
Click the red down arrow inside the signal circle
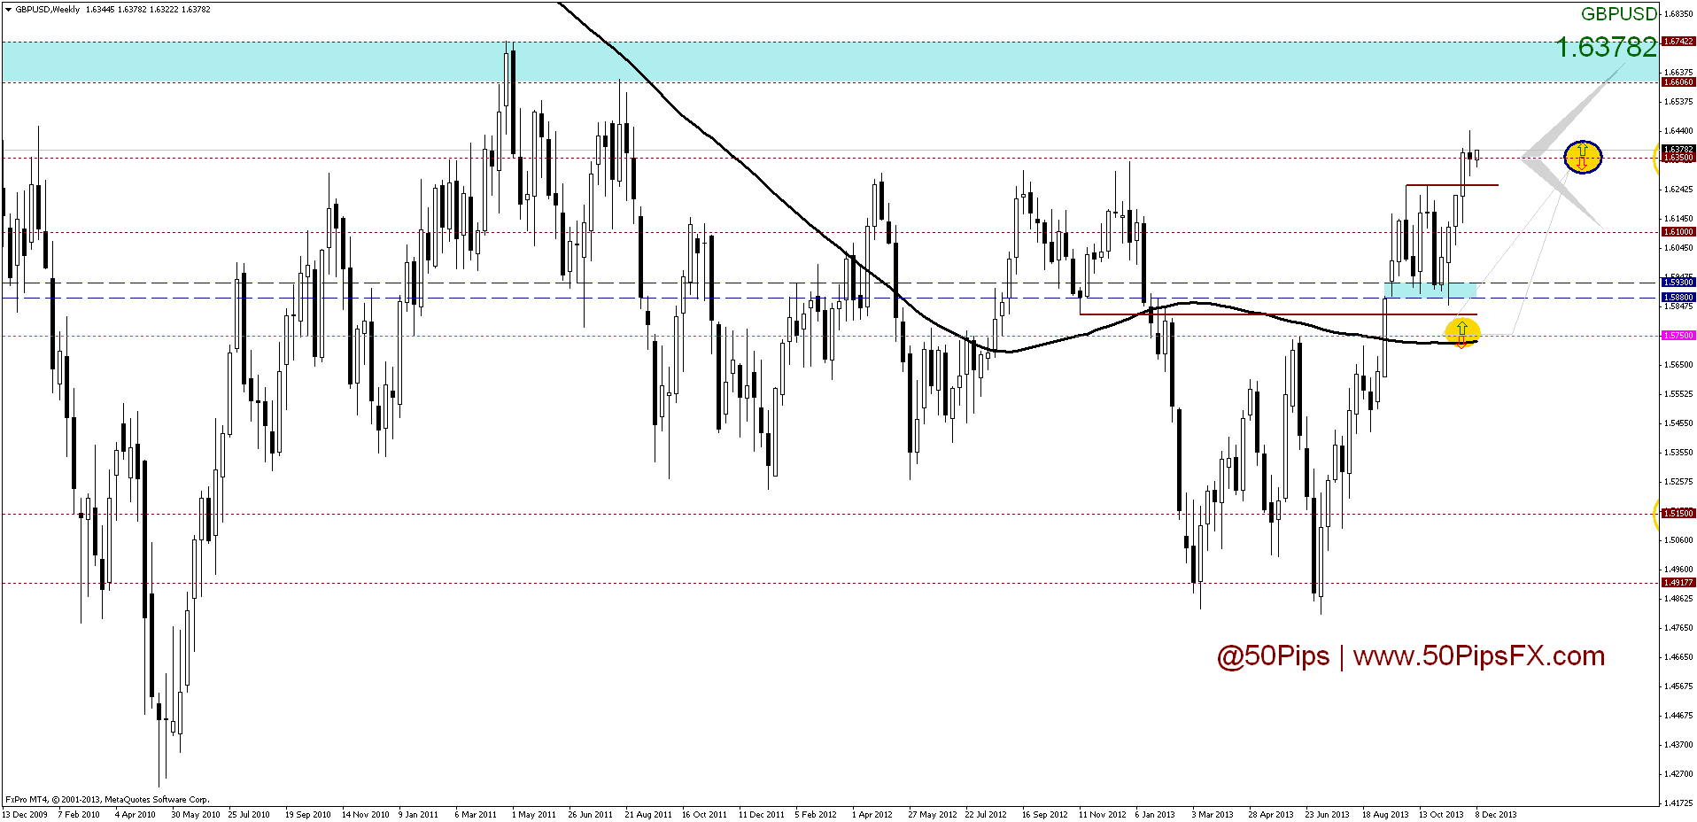[1582, 165]
